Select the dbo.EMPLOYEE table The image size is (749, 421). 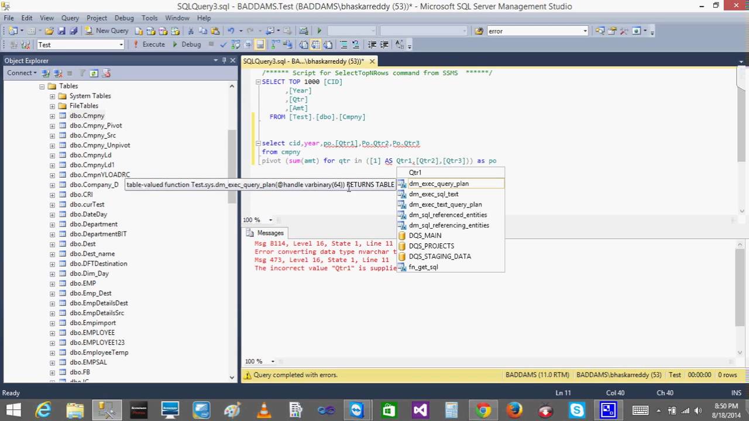coord(92,333)
